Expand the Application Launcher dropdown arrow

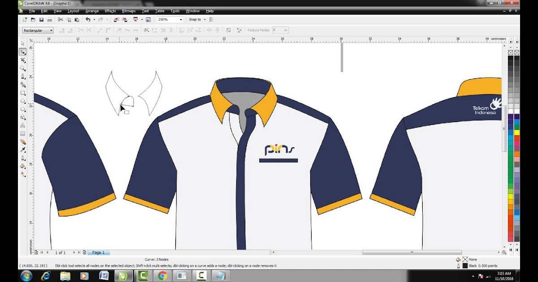142,20
